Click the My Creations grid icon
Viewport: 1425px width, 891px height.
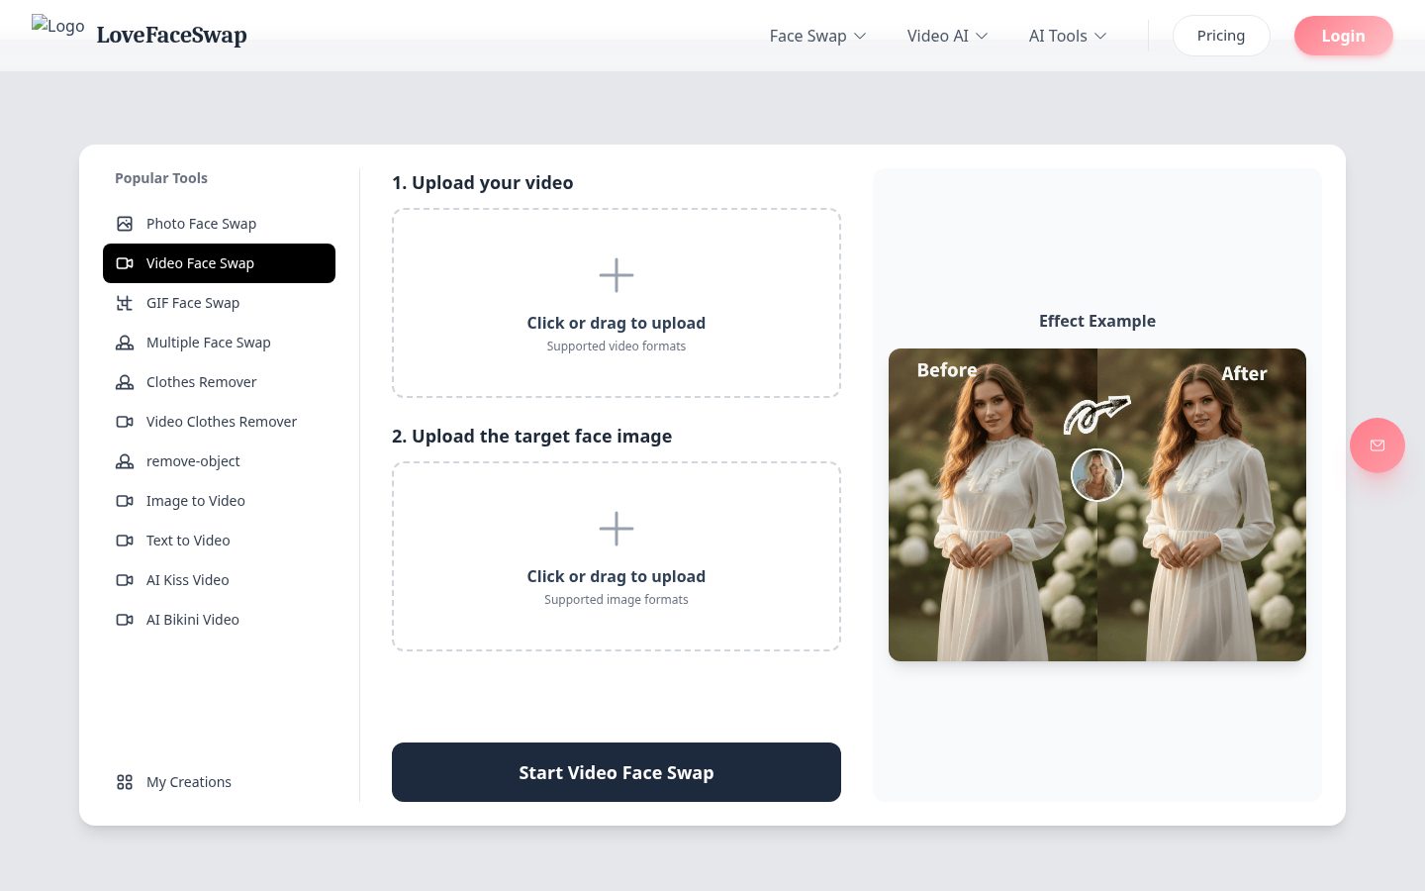pos(125,782)
